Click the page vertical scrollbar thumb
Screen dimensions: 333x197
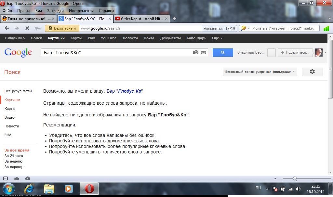[x=330, y=69]
